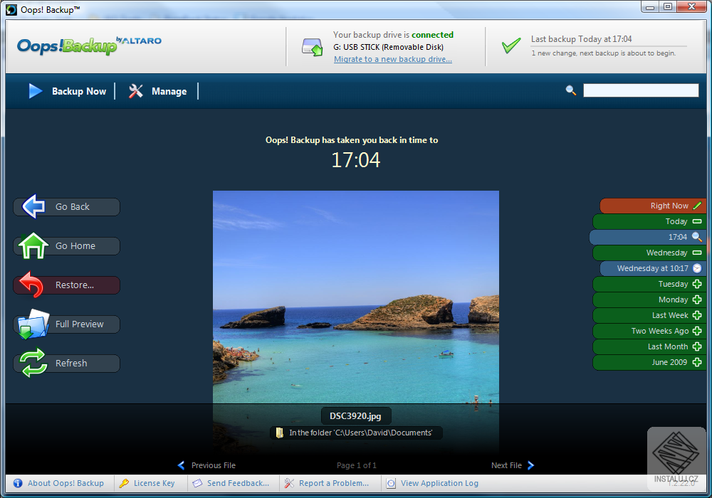Open the Manage menu item
The width and height of the screenshot is (712, 498).
(x=169, y=91)
